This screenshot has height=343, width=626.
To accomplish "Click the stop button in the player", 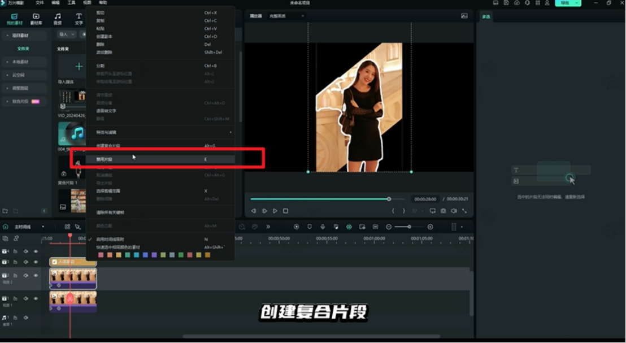I will pos(285,211).
